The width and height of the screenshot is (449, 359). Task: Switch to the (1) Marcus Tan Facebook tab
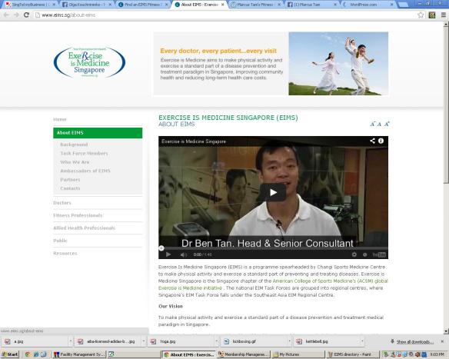click(x=311, y=5)
